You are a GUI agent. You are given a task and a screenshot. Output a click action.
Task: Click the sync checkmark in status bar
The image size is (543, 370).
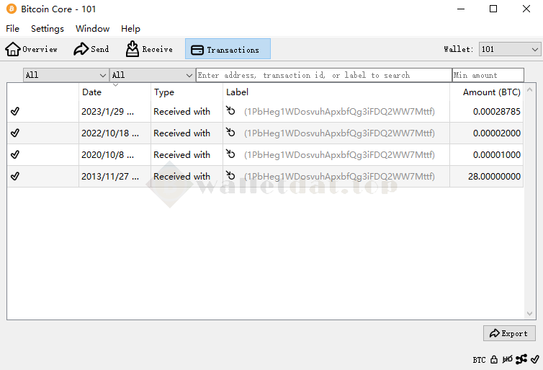click(534, 359)
